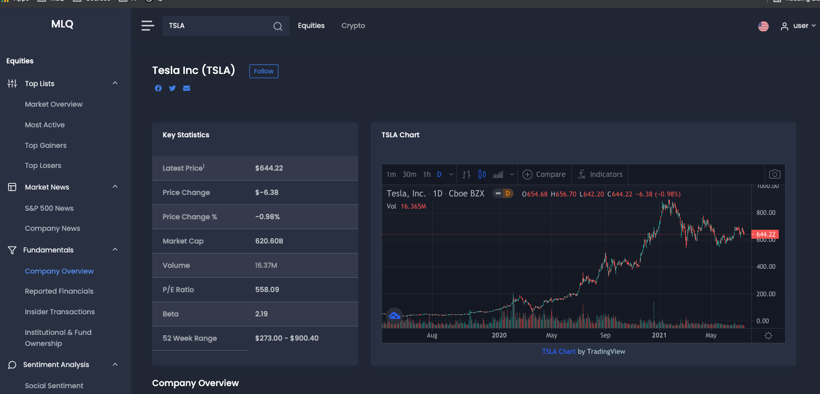Select the area chart style icon
Image resolution: width=820 pixels, height=394 pixels.
point(498,174)
